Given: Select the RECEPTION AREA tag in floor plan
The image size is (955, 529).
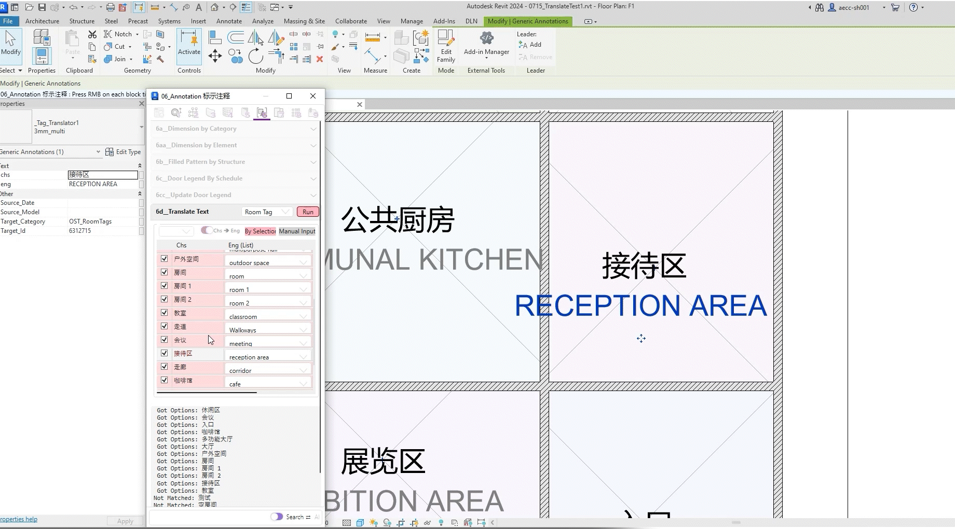Looking at the screenshot, I should [x=640, y=305].
